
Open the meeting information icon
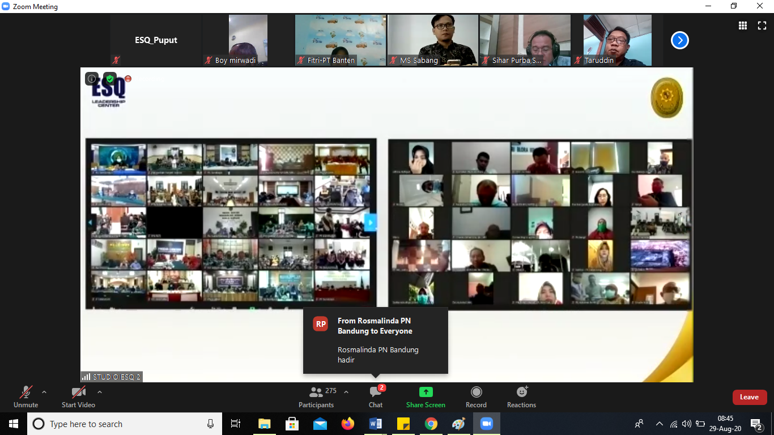pos(92,79)
